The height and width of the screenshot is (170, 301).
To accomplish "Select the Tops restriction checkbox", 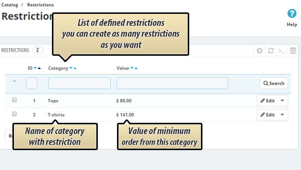I will 14,100.
